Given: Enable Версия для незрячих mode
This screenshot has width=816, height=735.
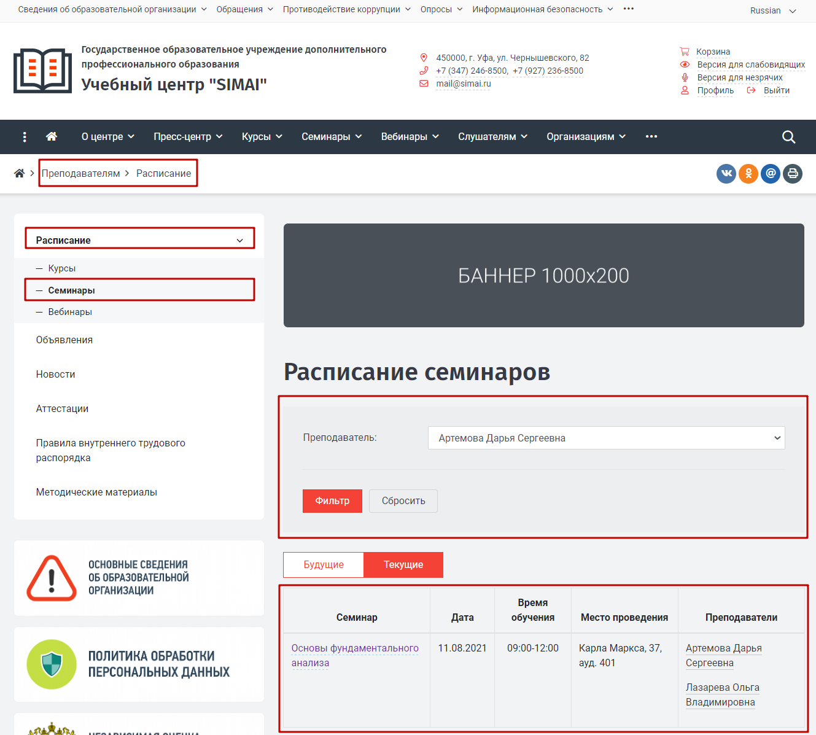Looking at the screenshot, I should click(740, 77).
